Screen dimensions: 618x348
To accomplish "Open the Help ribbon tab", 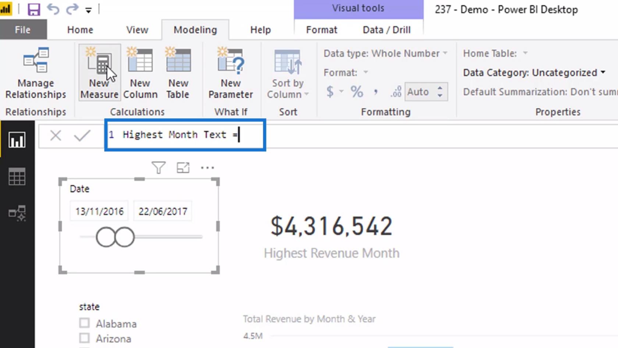I will coord(260,30).
